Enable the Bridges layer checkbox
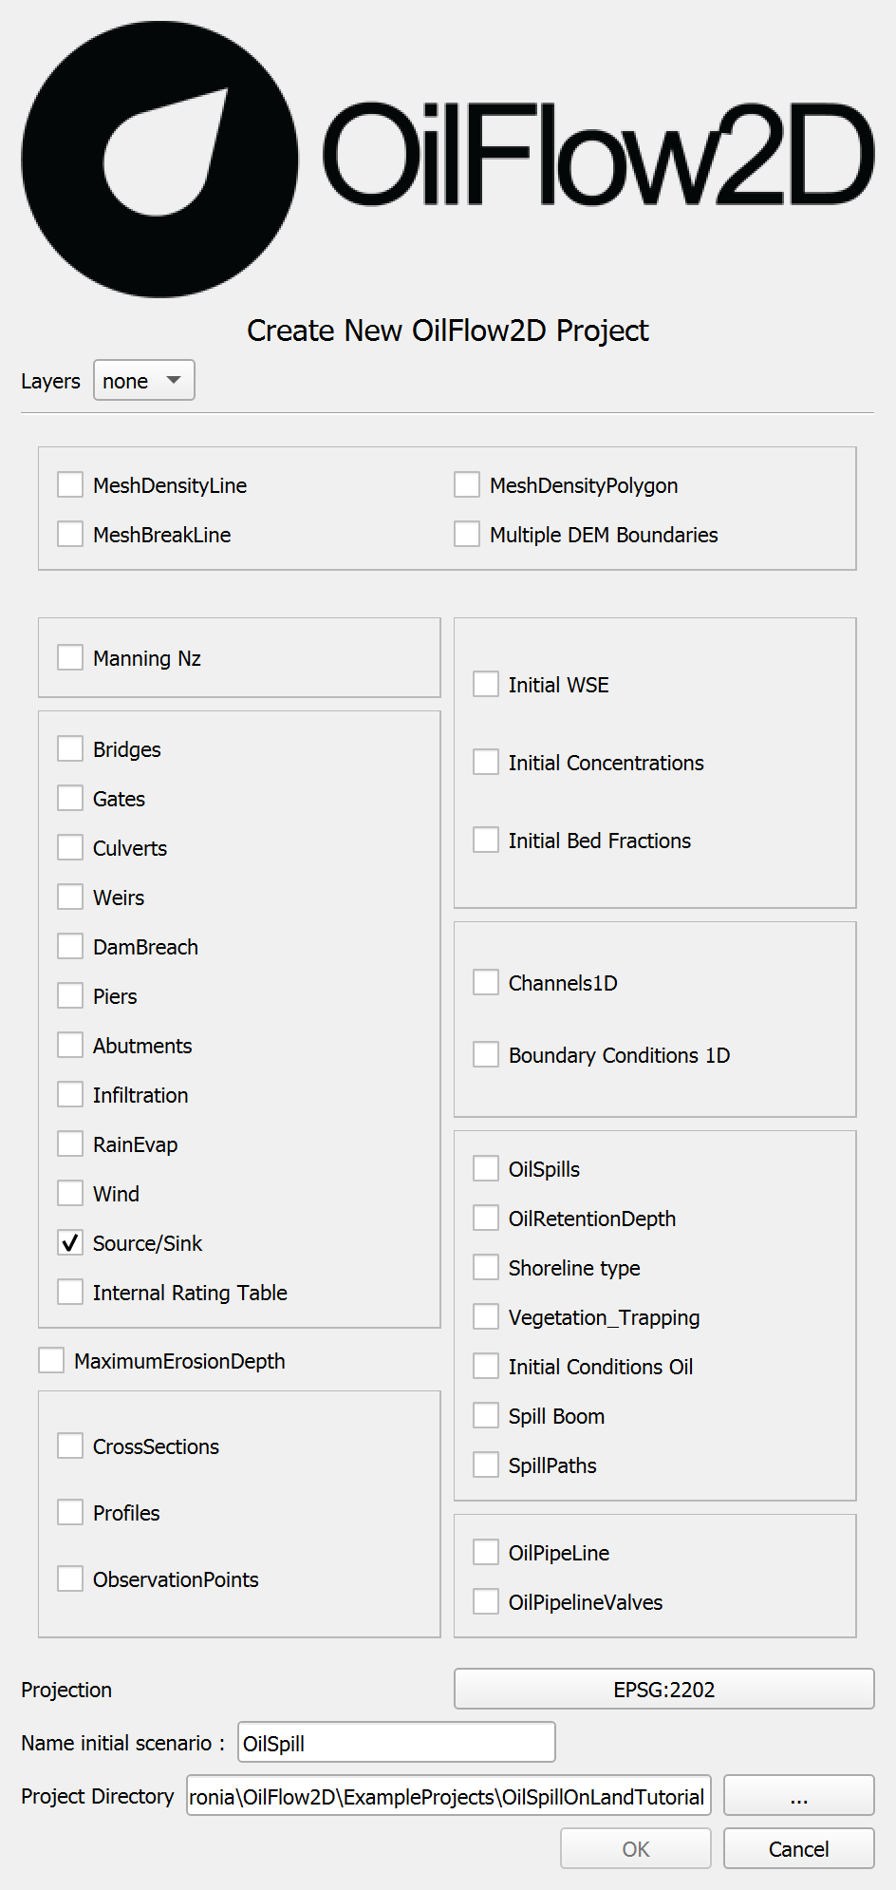The width and height of the screenshot is (896, 1890). (x=70, y=748)
